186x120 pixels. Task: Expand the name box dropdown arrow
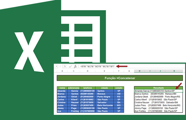pos(56,67)
